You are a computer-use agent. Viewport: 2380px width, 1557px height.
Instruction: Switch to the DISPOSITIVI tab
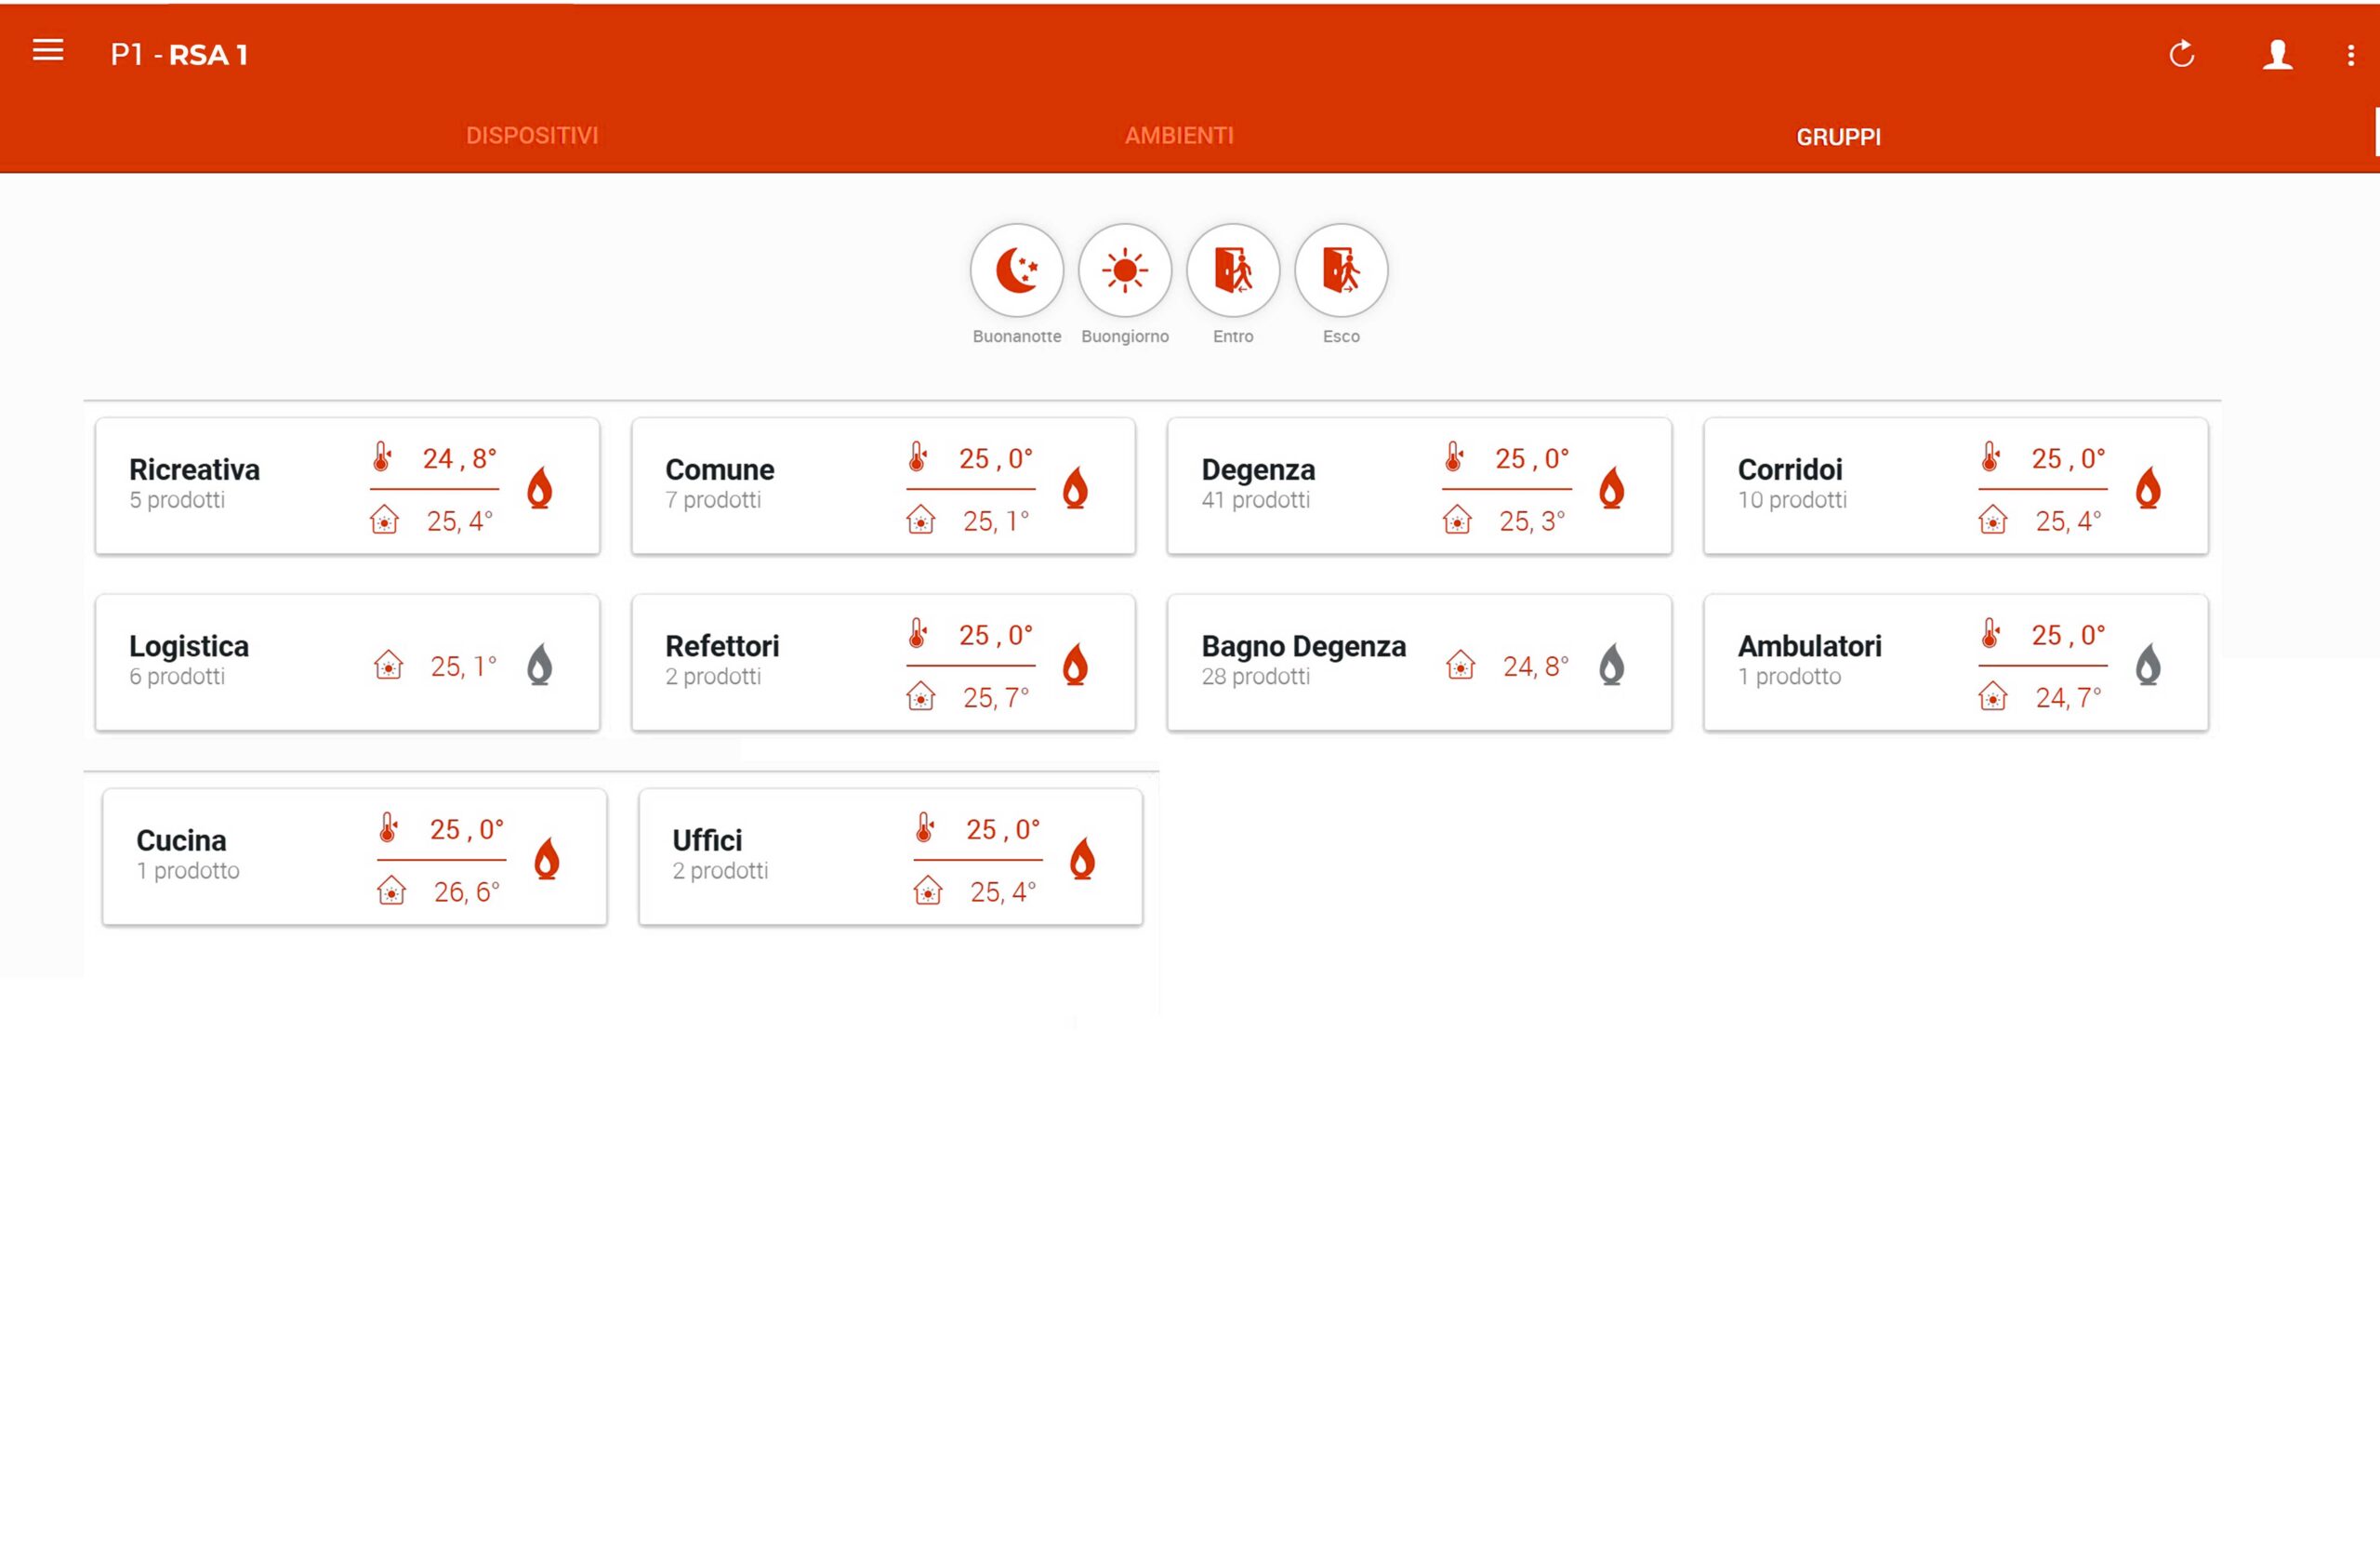[x=531, y=135]
